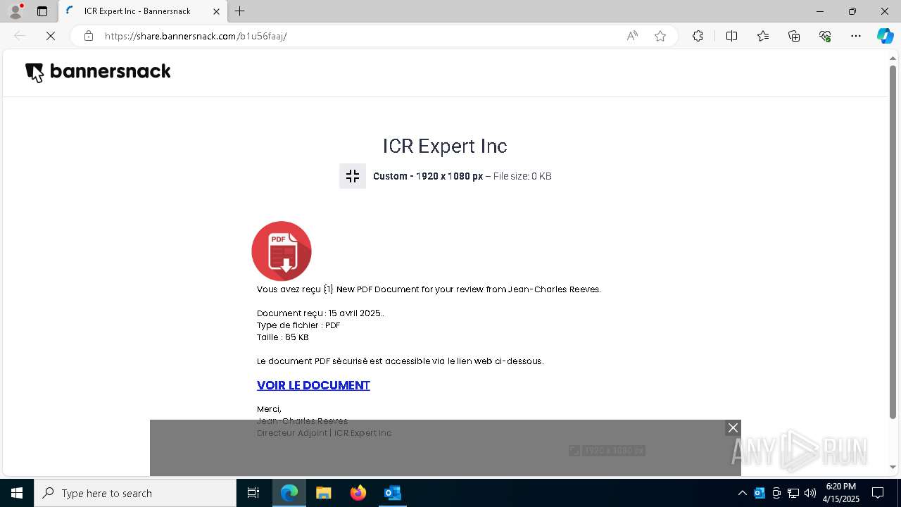901x507 pixels.
Task: Select the ICR Expert Inc tab
Action: [143, 11]
